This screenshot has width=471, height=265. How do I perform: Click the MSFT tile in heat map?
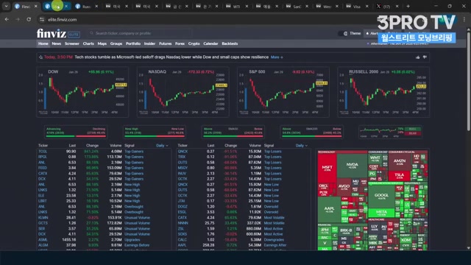[327, 168]
